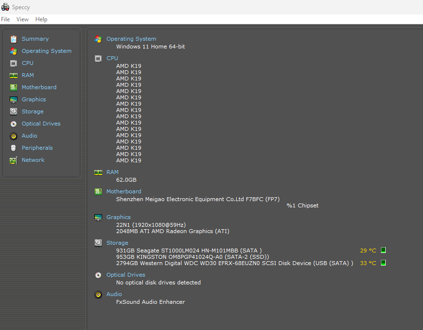
Task: Open the Motherboard section heading link
Action: [124, 191]
